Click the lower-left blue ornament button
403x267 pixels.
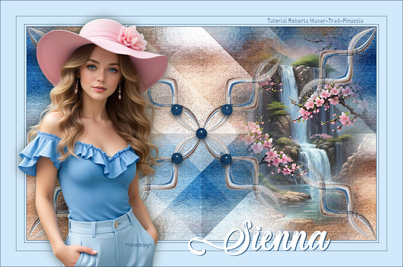pos(177,157)
